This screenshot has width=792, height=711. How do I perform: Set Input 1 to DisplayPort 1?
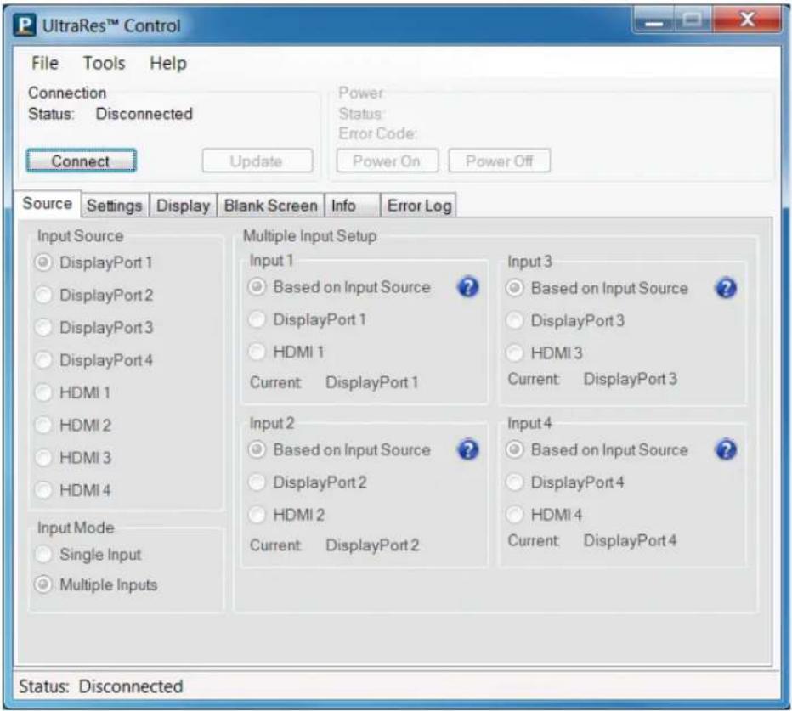point(257,319)
